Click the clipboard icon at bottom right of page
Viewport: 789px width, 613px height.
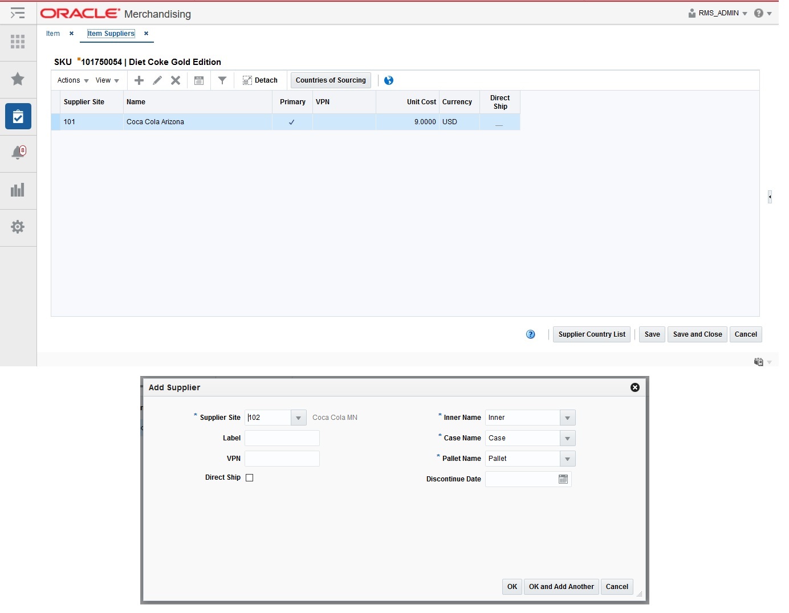point(759,362)
